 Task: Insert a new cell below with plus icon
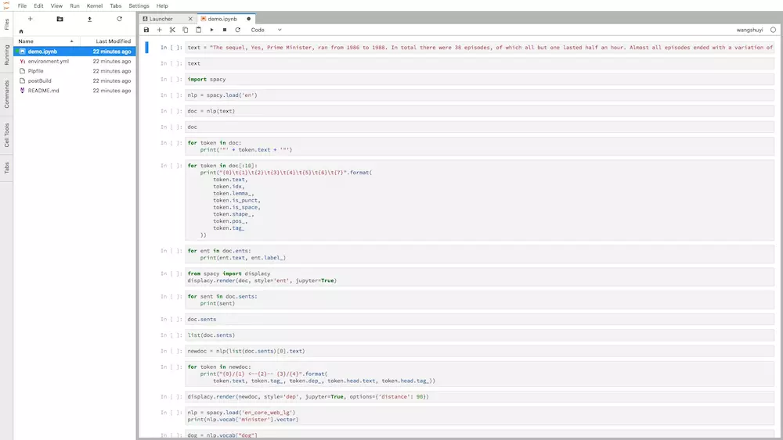click(159, 30)
